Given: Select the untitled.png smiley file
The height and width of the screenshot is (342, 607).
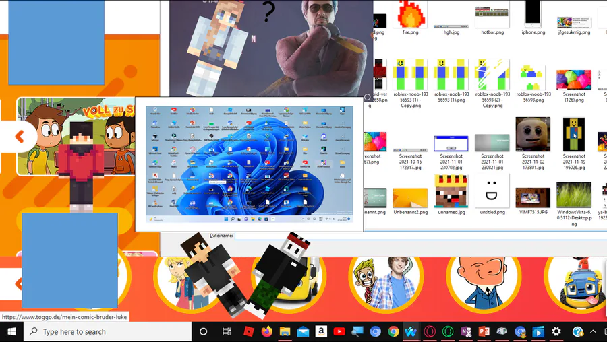Looking at the screenshot, I should [x=492, y=195].
